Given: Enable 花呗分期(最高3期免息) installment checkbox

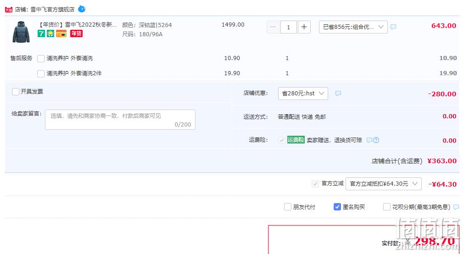Looking at the screenshot, I should (x=386, y=207).
